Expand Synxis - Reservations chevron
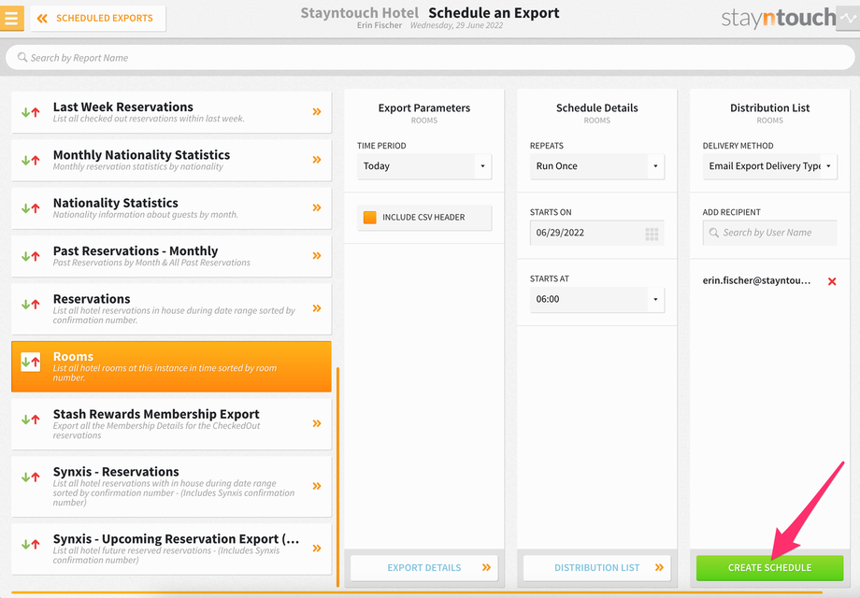860x598 pixels. coord(317,486)
